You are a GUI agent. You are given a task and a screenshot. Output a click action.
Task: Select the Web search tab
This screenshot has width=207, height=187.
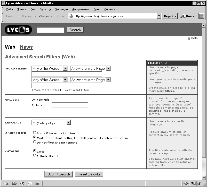click(10, 47)
